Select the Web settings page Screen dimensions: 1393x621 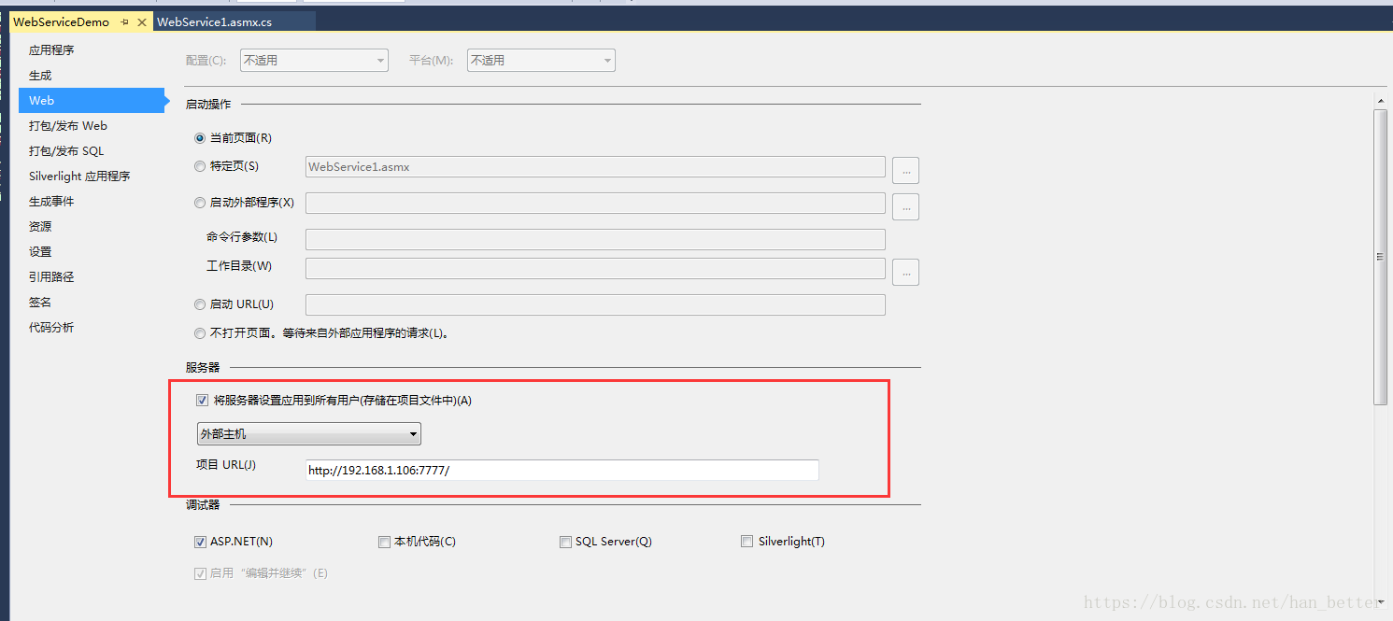point(92,100)
